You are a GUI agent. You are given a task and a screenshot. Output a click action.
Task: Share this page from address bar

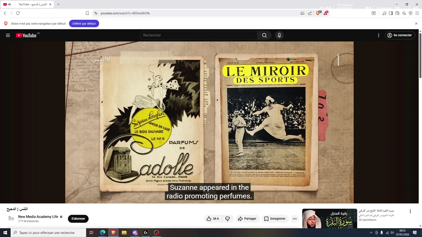point(310,13)
